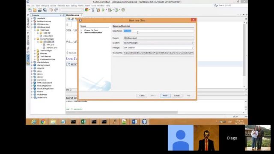This screenshot has height=154, width=274.
Task: Click the New Project toolbar icon
Action: [x=35, y=10]
